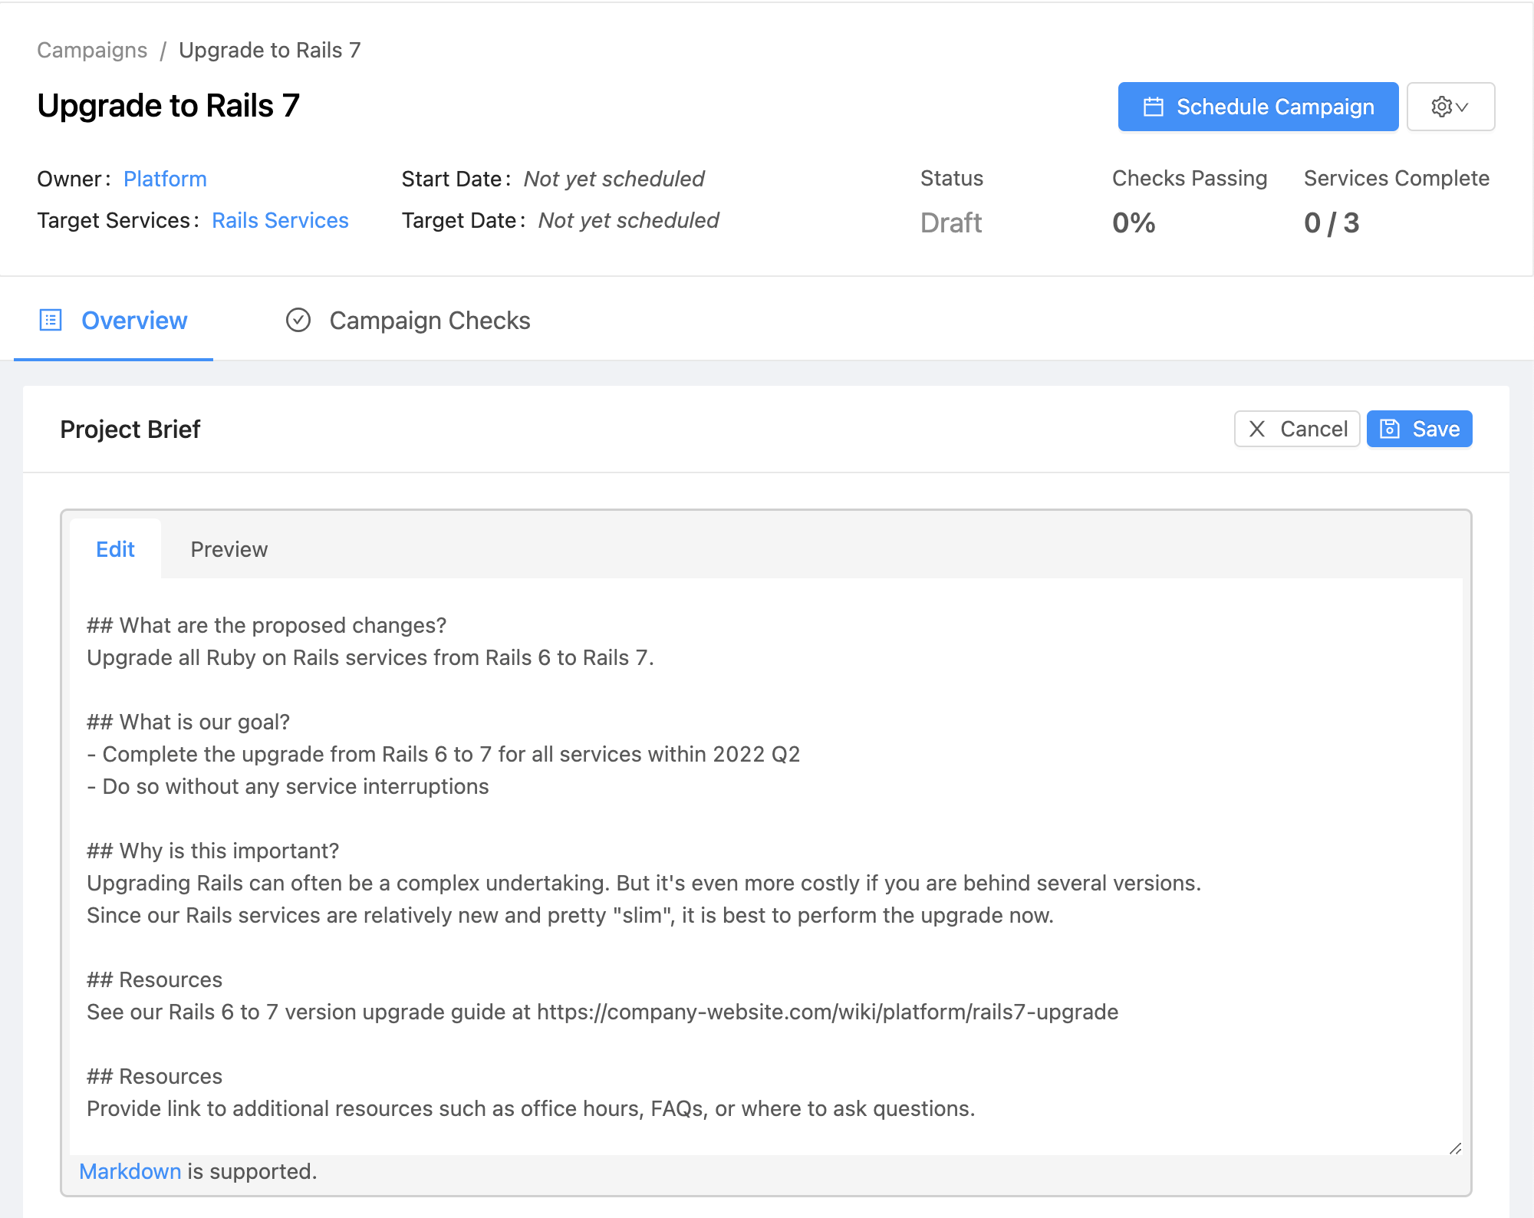Click the '0 / 3' services complete value
Screen dimensions: 1534x1218
pos(1332,222)
